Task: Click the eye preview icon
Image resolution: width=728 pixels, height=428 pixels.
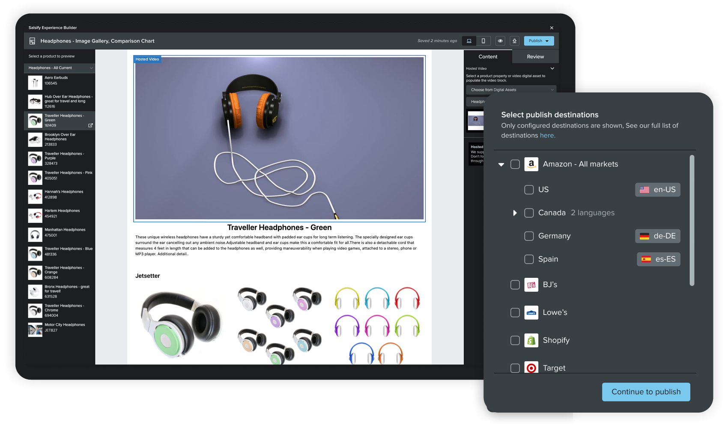Action: pyautogui.click(x=500, y=41)
